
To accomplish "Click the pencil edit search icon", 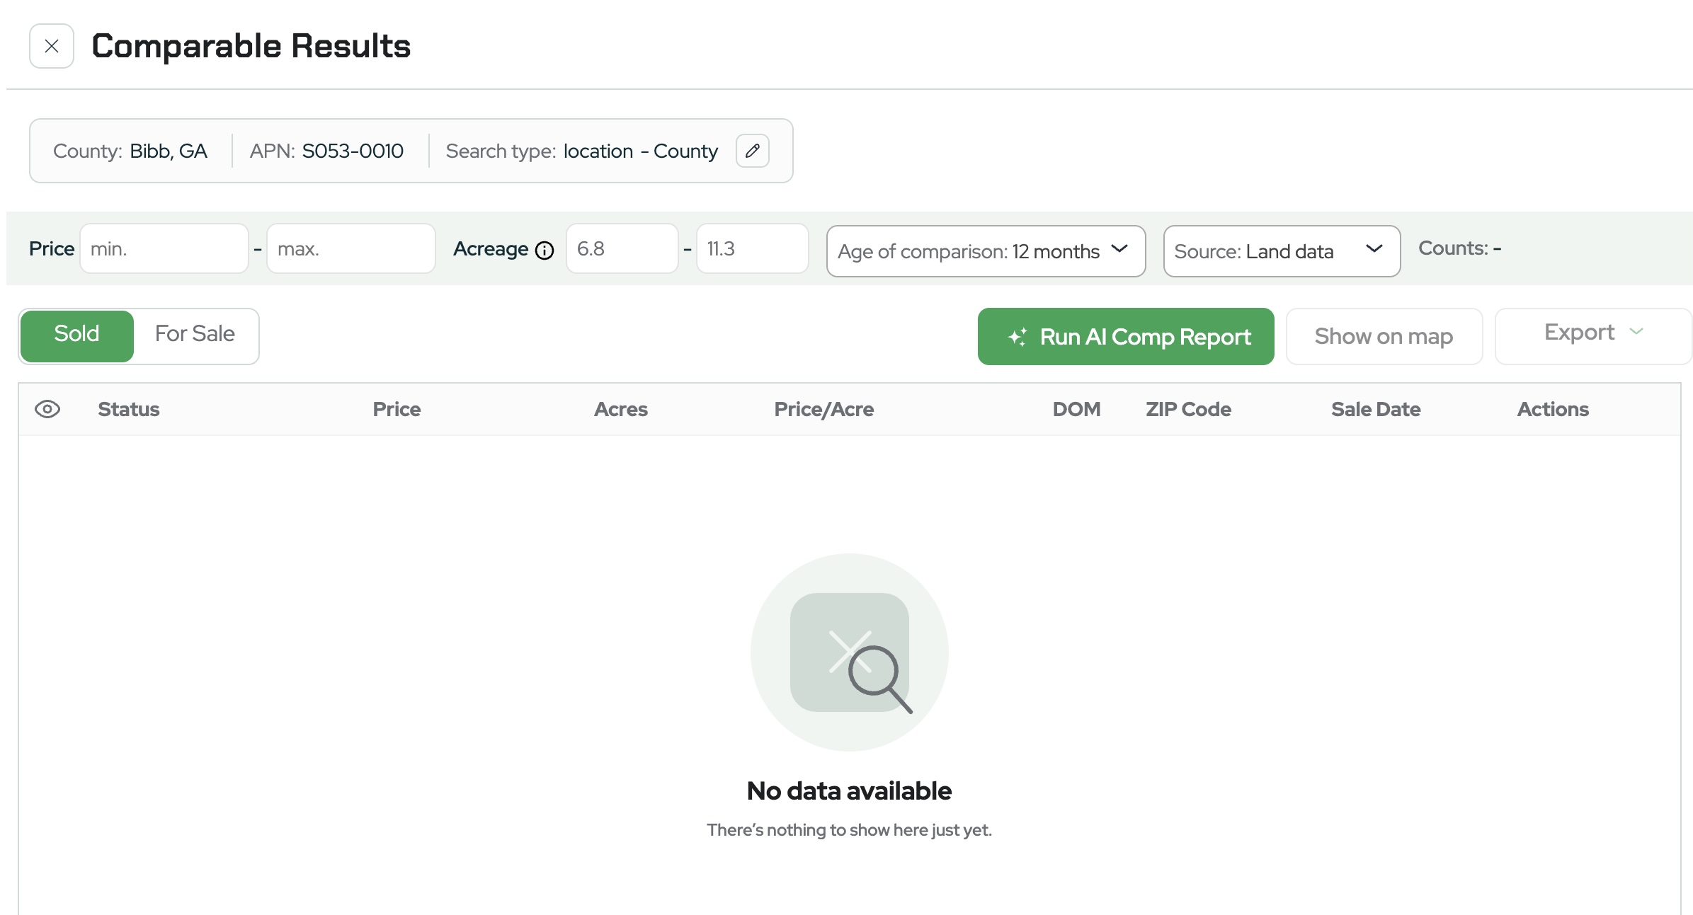I will [x=752, y=151].
